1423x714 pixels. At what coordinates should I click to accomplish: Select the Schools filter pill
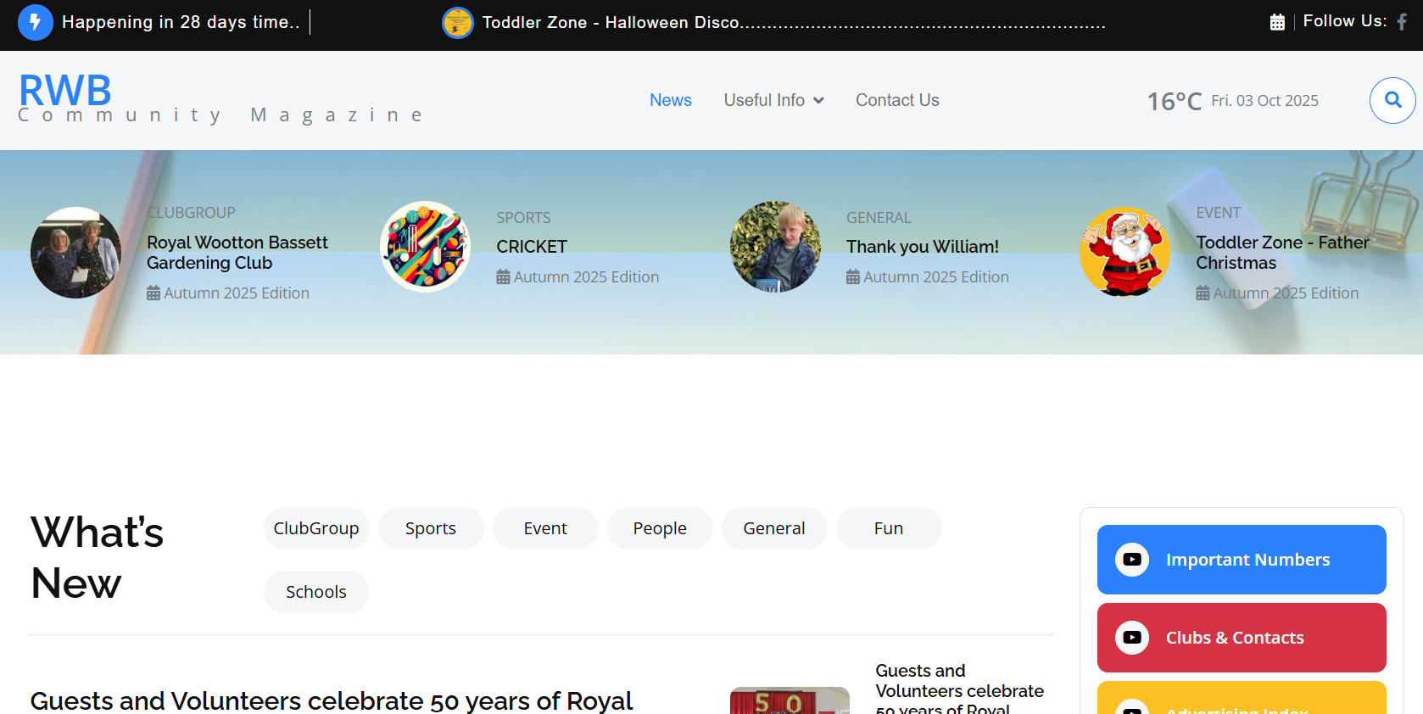pyautogui.click(x=316, y=592)
